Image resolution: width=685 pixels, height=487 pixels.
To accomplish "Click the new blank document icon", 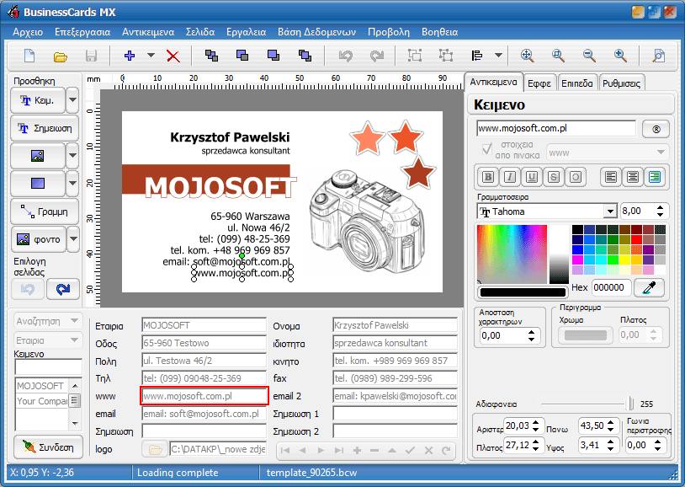I will (29, 56).
